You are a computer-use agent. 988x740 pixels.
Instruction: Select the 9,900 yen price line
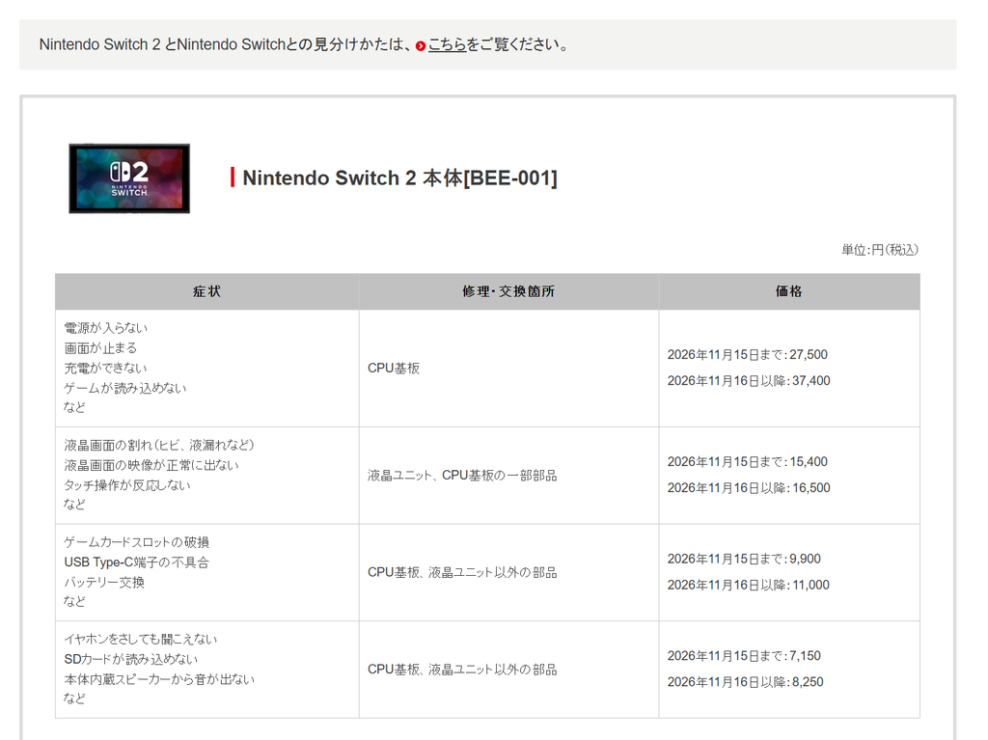744,559
